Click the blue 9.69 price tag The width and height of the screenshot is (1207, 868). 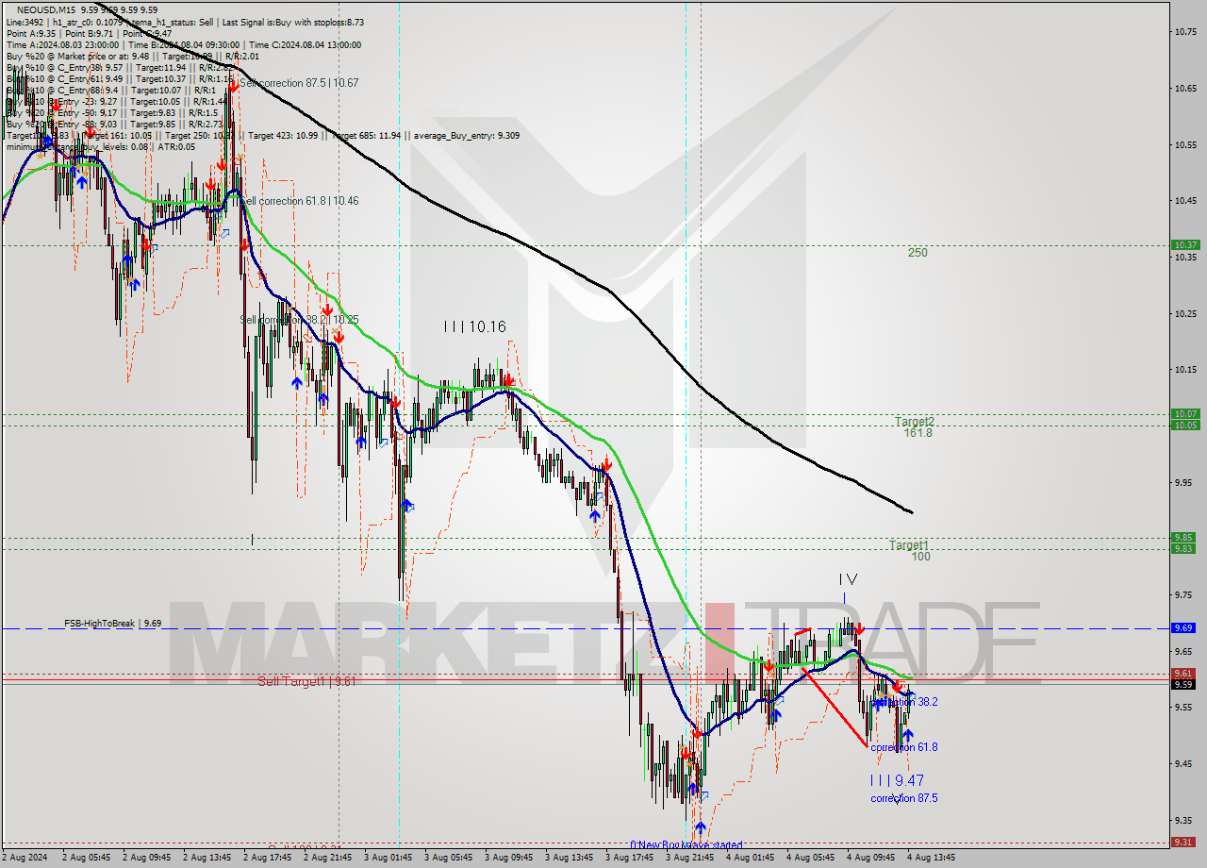tap(1184, 627)
